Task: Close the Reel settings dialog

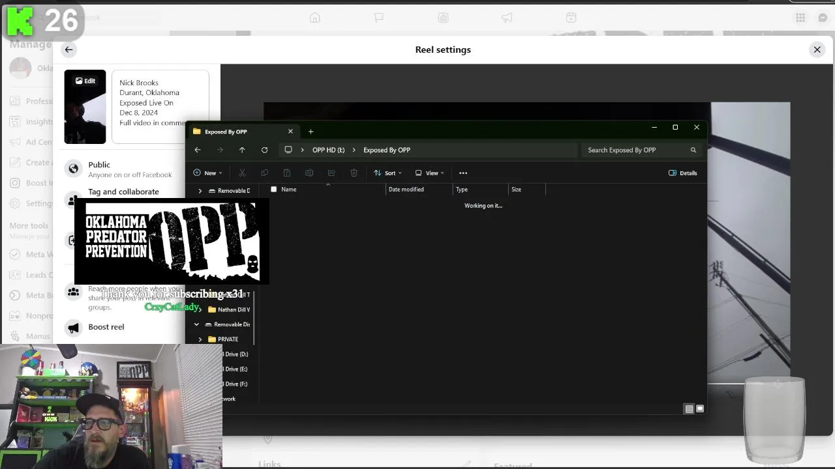Action: [817, 50]
